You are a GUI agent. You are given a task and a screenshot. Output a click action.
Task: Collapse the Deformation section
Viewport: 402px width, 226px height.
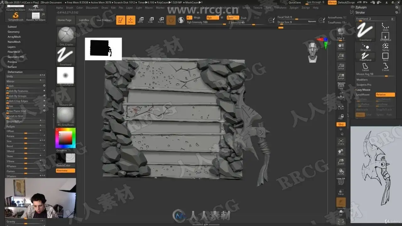pos(15,72)
